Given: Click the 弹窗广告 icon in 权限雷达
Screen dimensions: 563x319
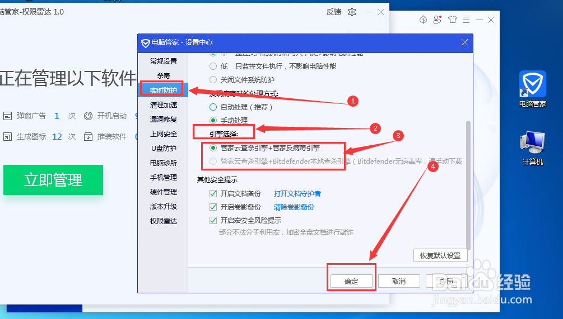Looking at the screenshot, I should coord(7,116).
